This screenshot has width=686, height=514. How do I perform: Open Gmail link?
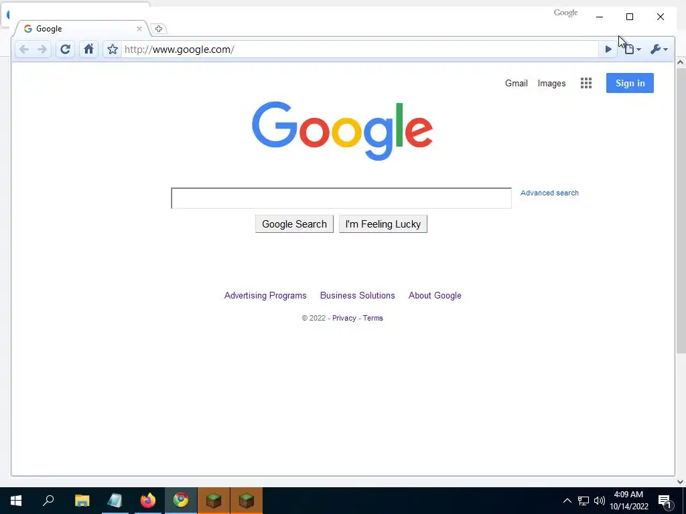517,83
